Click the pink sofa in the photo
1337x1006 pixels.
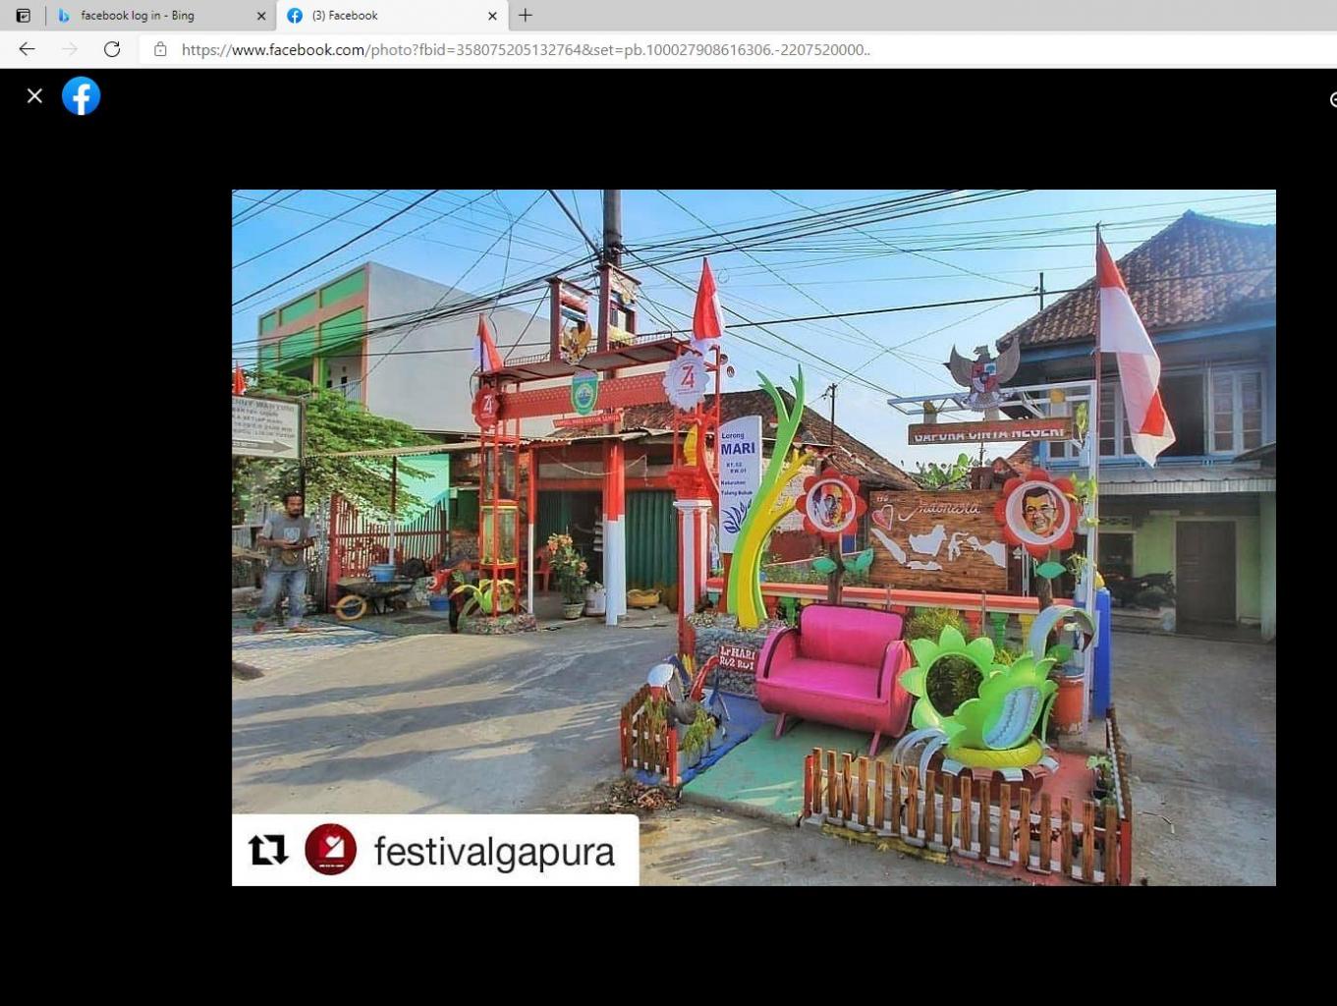click(x=835, y=668)
